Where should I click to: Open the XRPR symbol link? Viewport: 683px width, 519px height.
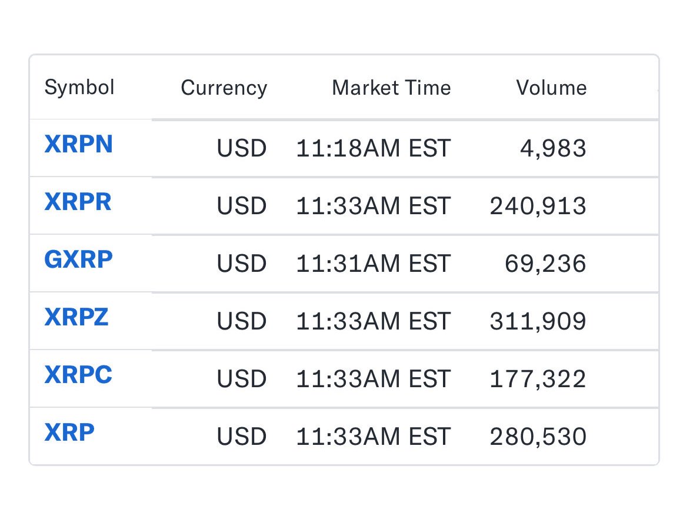[x=78, y=202]
